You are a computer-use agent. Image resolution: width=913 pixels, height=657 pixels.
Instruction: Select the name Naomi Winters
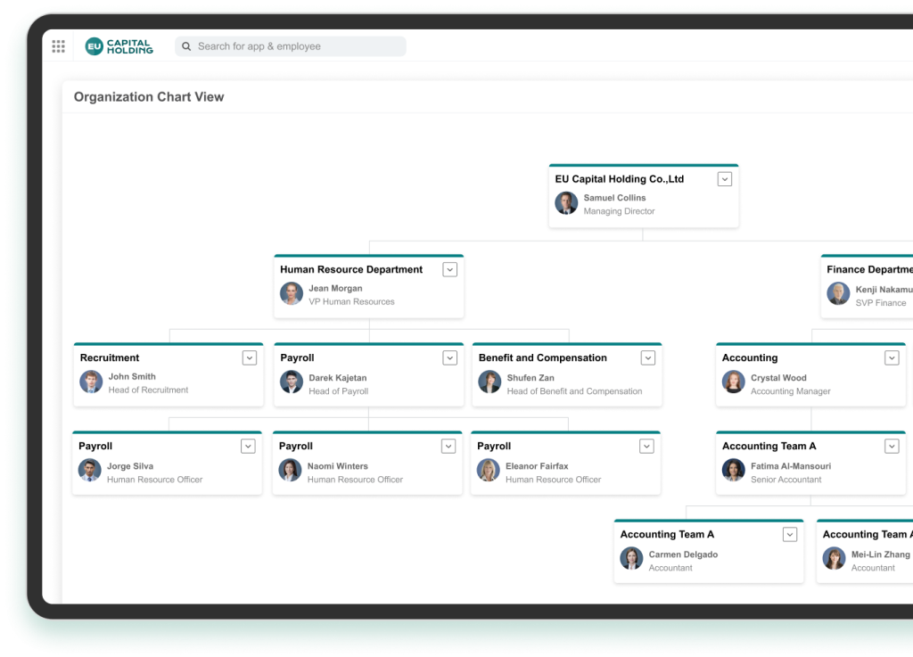click(338, 466)
